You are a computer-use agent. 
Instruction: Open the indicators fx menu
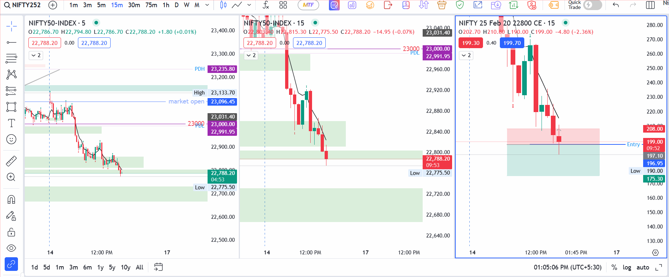coord(266,5)
